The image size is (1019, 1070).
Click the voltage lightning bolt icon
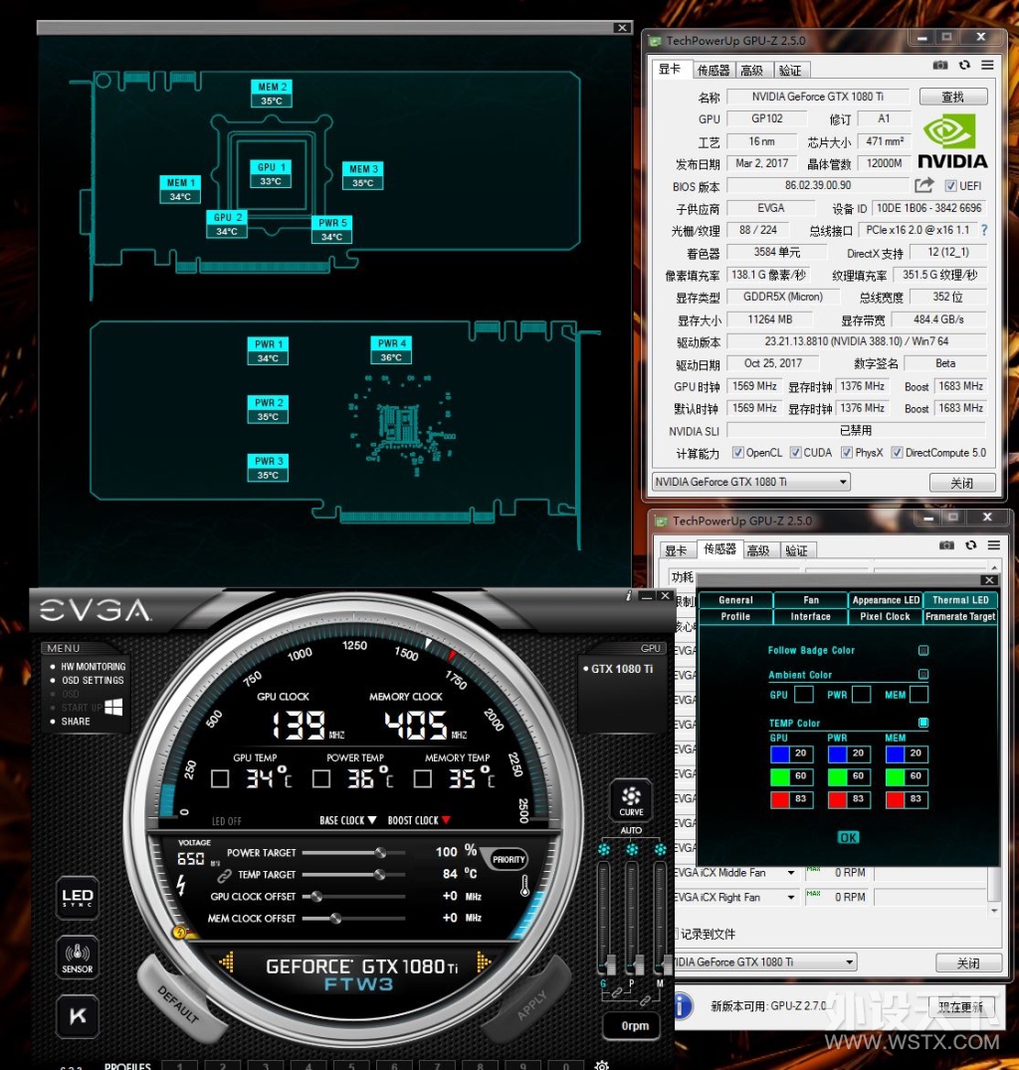181,885
